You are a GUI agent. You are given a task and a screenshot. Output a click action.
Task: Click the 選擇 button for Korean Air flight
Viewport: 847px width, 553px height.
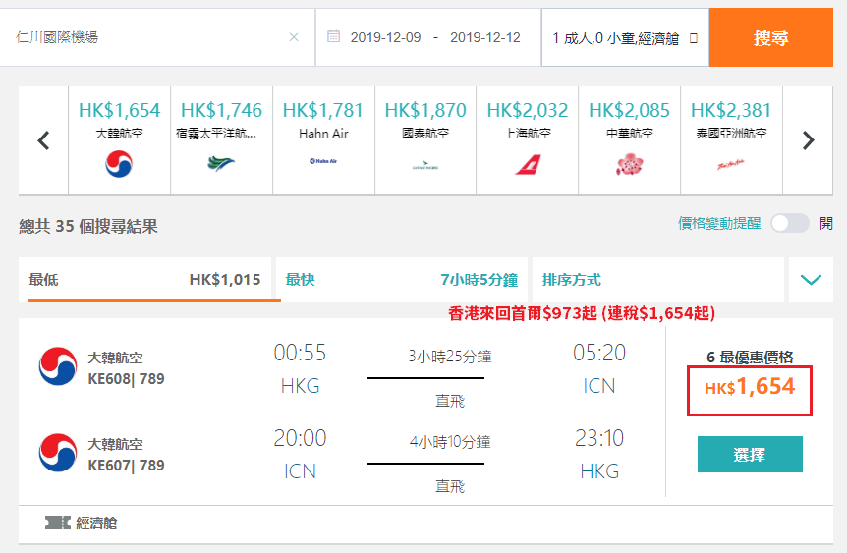pos(750,454)
